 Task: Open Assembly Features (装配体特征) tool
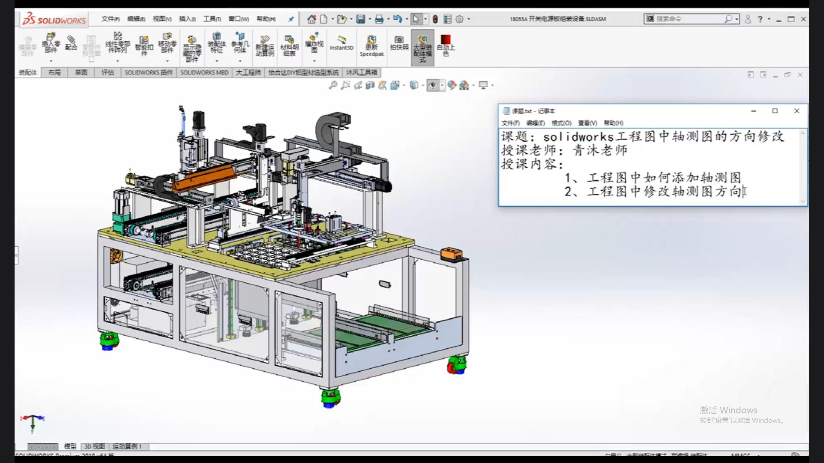point(217,42)
